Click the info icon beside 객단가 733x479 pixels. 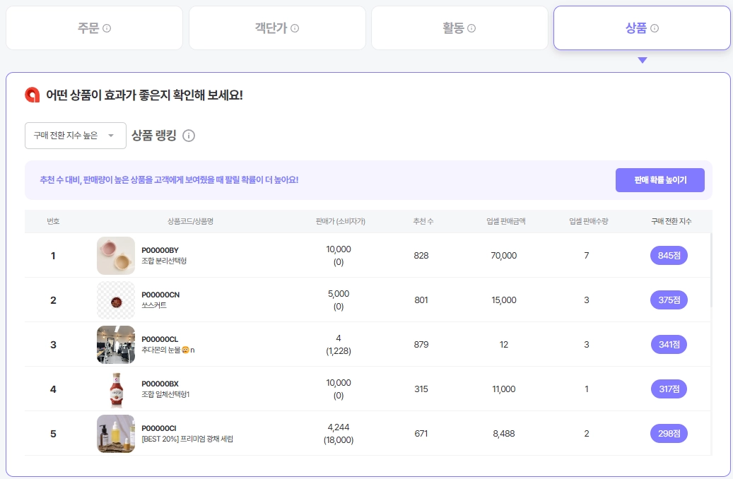tap(295, 28)
